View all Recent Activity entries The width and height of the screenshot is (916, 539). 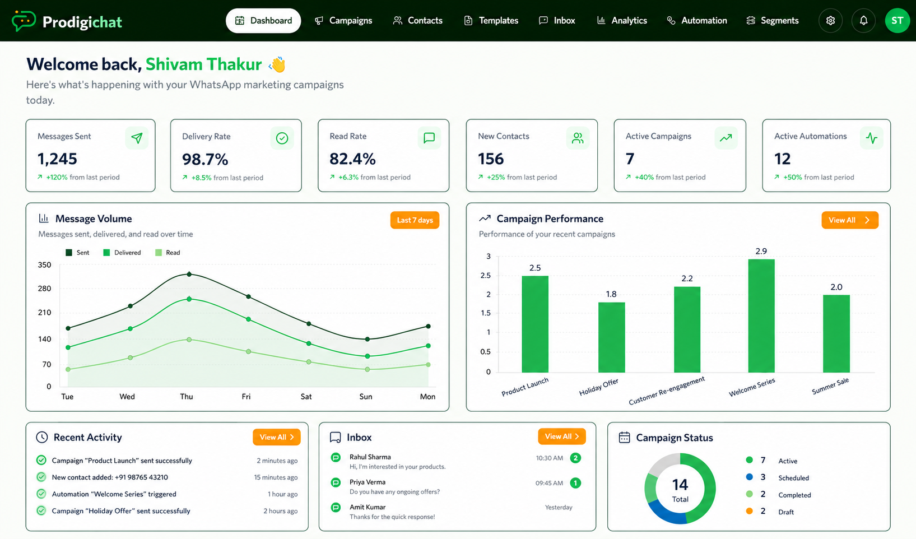pyautogui.click(x=276, y=437)
